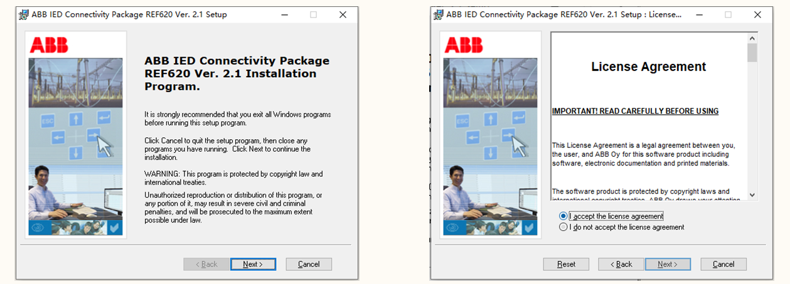Select "I accept the license agreement" radio button
The height and width of the screenshot is (284, 790).
[x=563, y=216]
